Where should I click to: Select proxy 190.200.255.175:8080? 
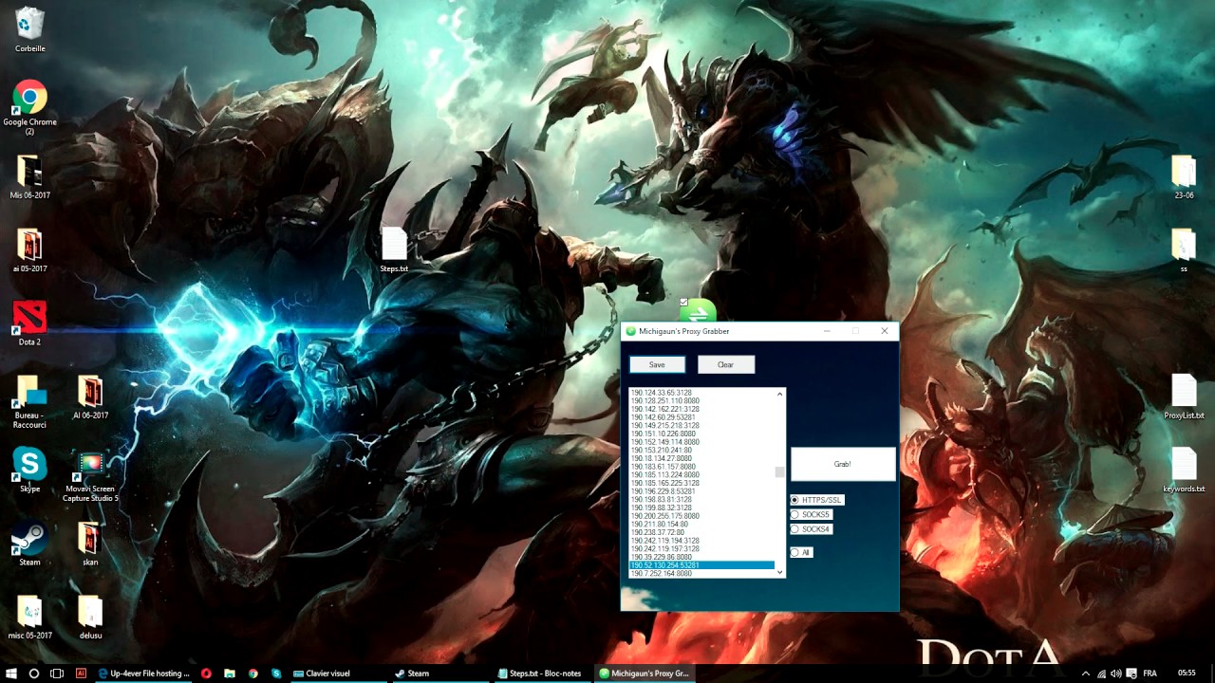click(665, 516)
